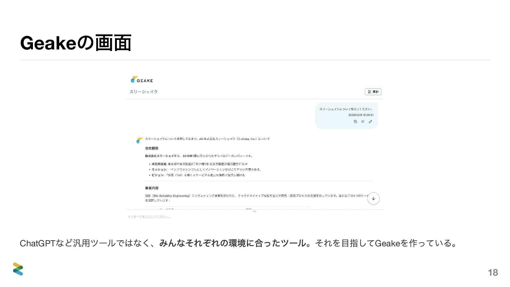Click the GEAKE logo at top
Screen dimensions: 510x287
point(142,80)
